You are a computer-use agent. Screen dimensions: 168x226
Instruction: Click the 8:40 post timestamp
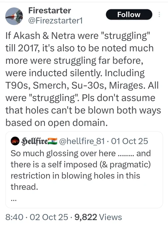(x=14, y=217)
